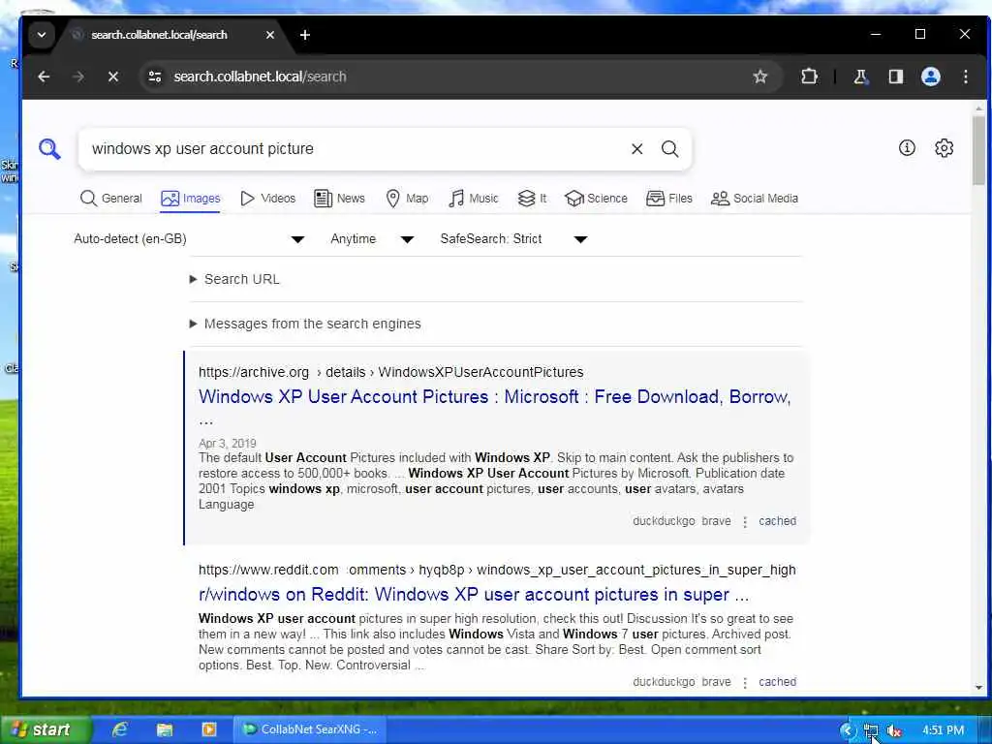This screenshot has width=992, height=744.
Task: Bookmark this page with star icon
Action: click(759, 77)
